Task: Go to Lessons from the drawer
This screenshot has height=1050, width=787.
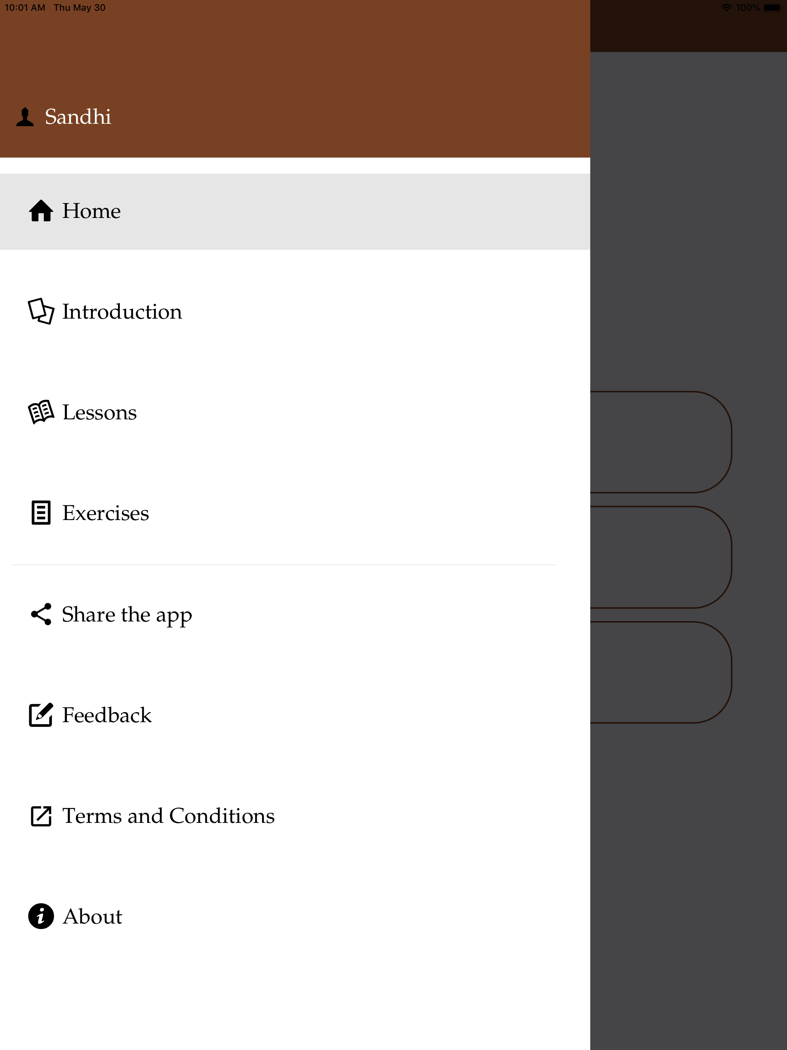Action: tap(295, 412)
